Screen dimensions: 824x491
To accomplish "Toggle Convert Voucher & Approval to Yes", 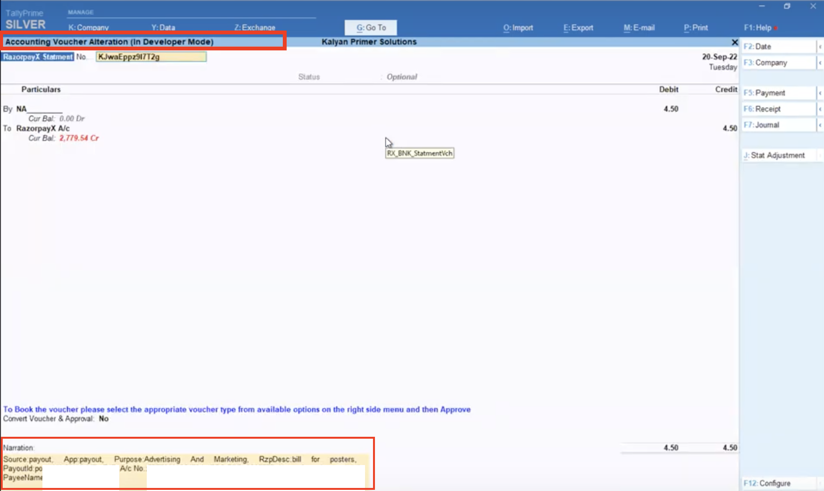I will [x=103, y=418].
